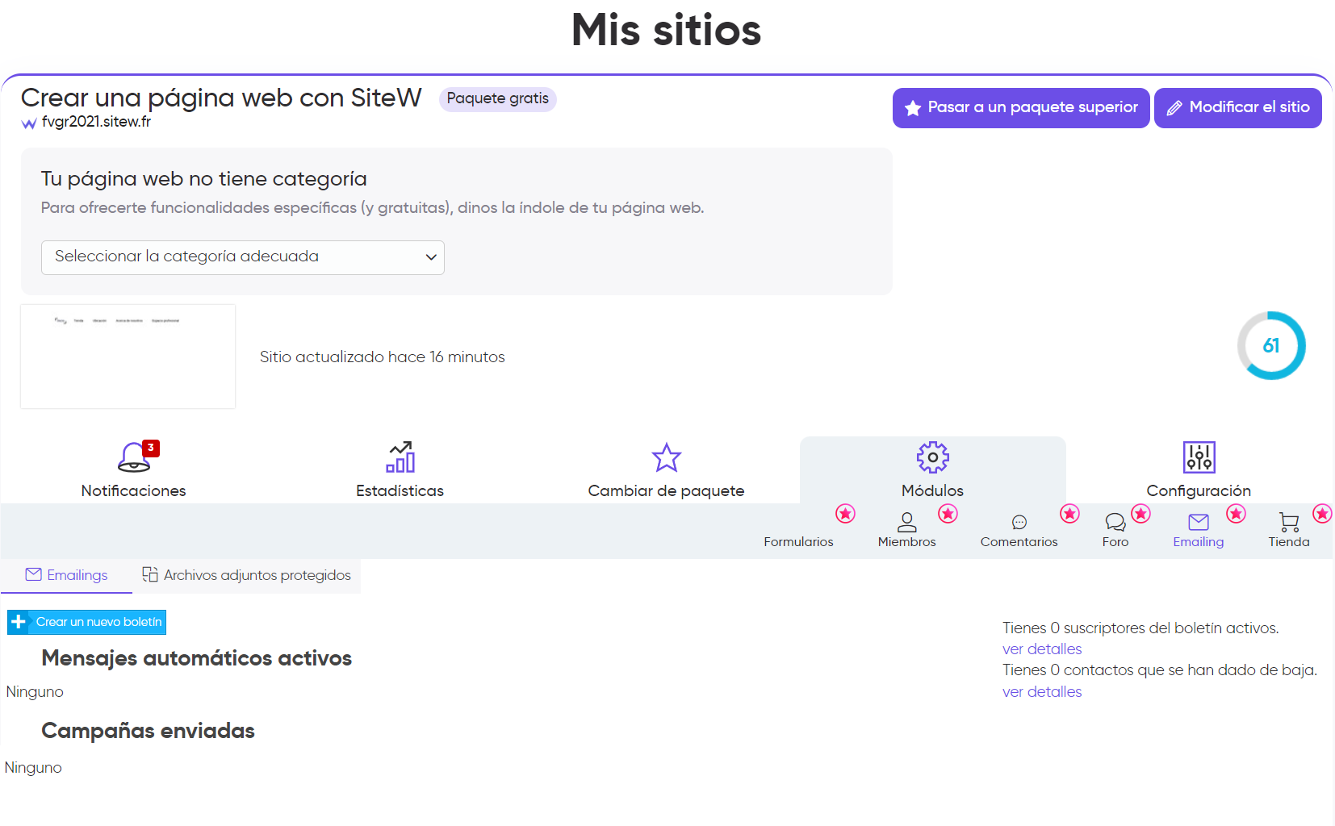Click the premium star badge next to Tienda

(x=1322, y=514)
